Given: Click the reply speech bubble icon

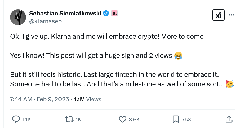Looking at the screenshot, I should point(16,120).
